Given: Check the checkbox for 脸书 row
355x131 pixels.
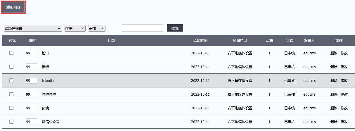Looking at the screenshot, I should [11, 53].
